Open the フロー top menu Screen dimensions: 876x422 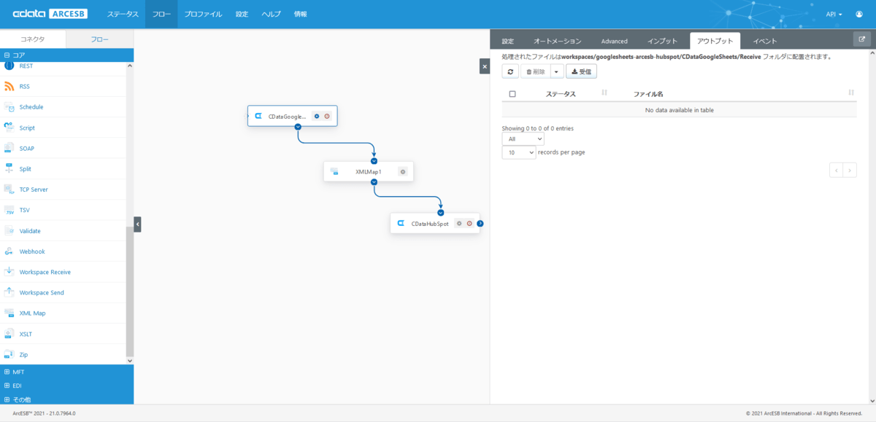point(161,14)
